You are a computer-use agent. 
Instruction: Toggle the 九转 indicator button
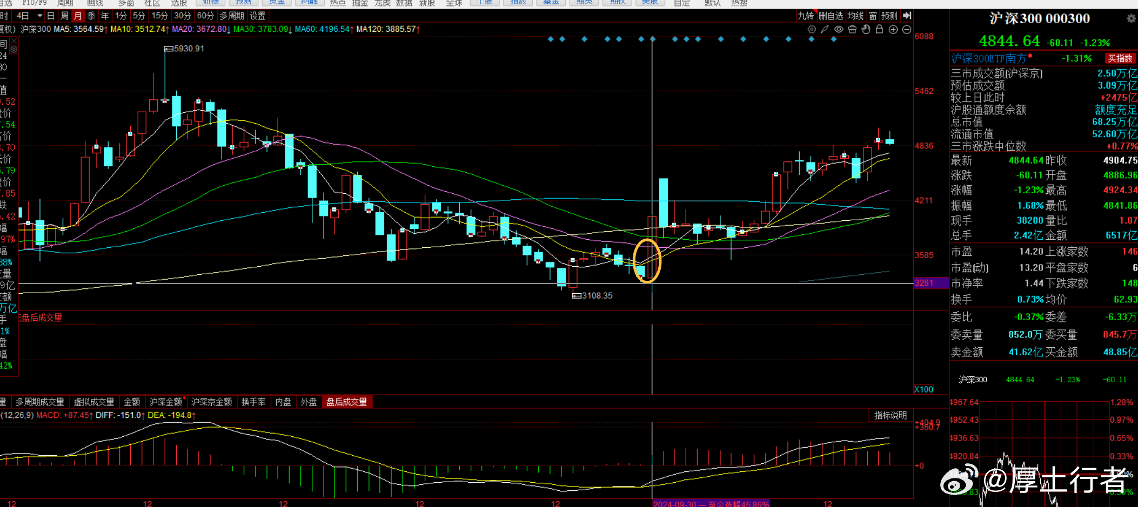[806, 16]
